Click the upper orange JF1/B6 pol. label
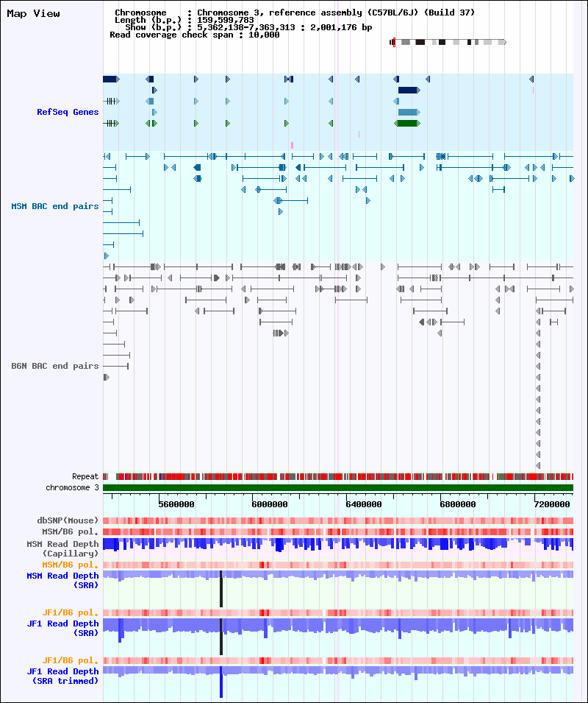The image size is (588, 703). (x=71, y=613)
